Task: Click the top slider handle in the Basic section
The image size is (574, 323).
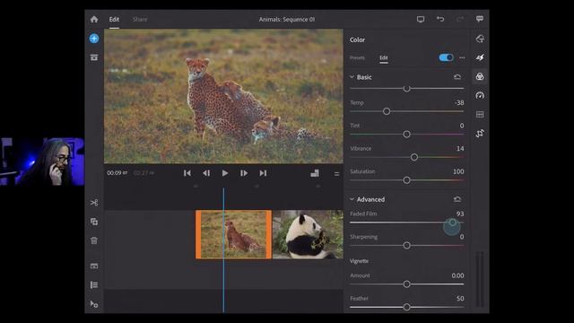Action: (406, 89)
